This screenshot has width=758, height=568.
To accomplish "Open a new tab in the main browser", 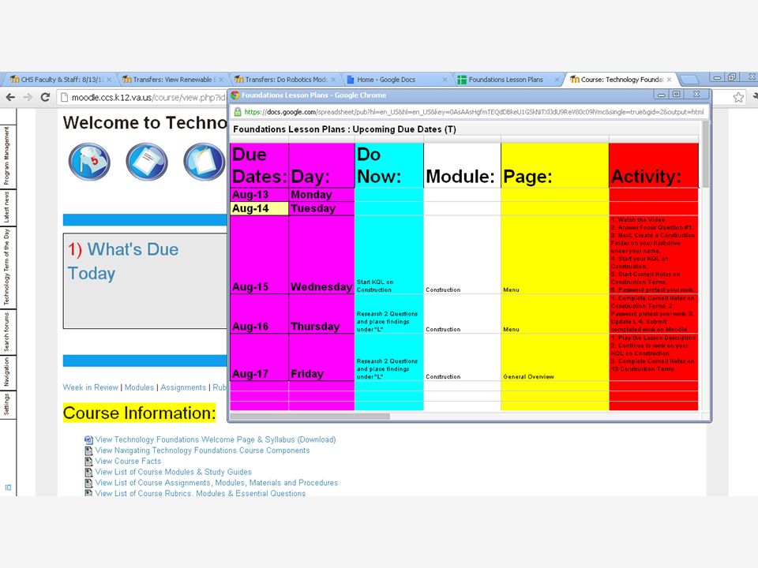I will coord(689,79).
